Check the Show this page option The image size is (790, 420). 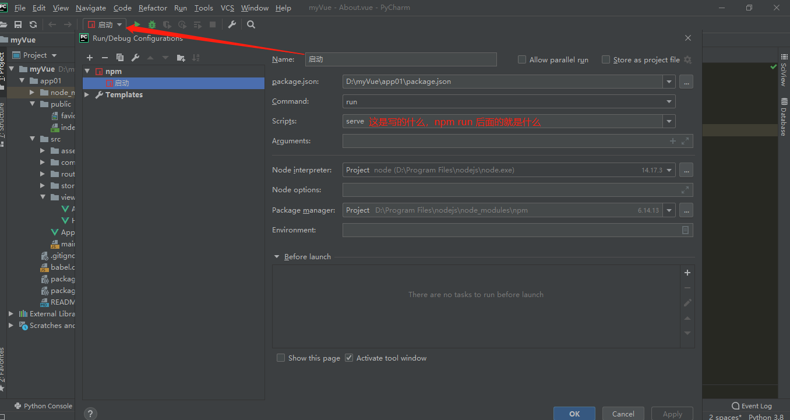pyautogui.click(x=281, y=358)
